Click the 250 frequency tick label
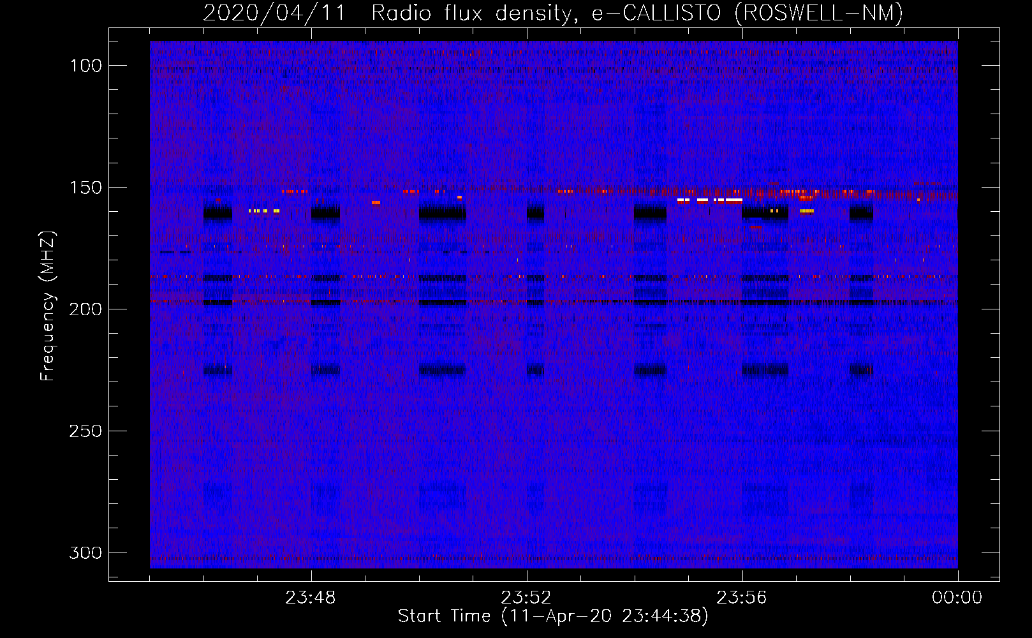The image size is (1032, 638). point(85,431)
